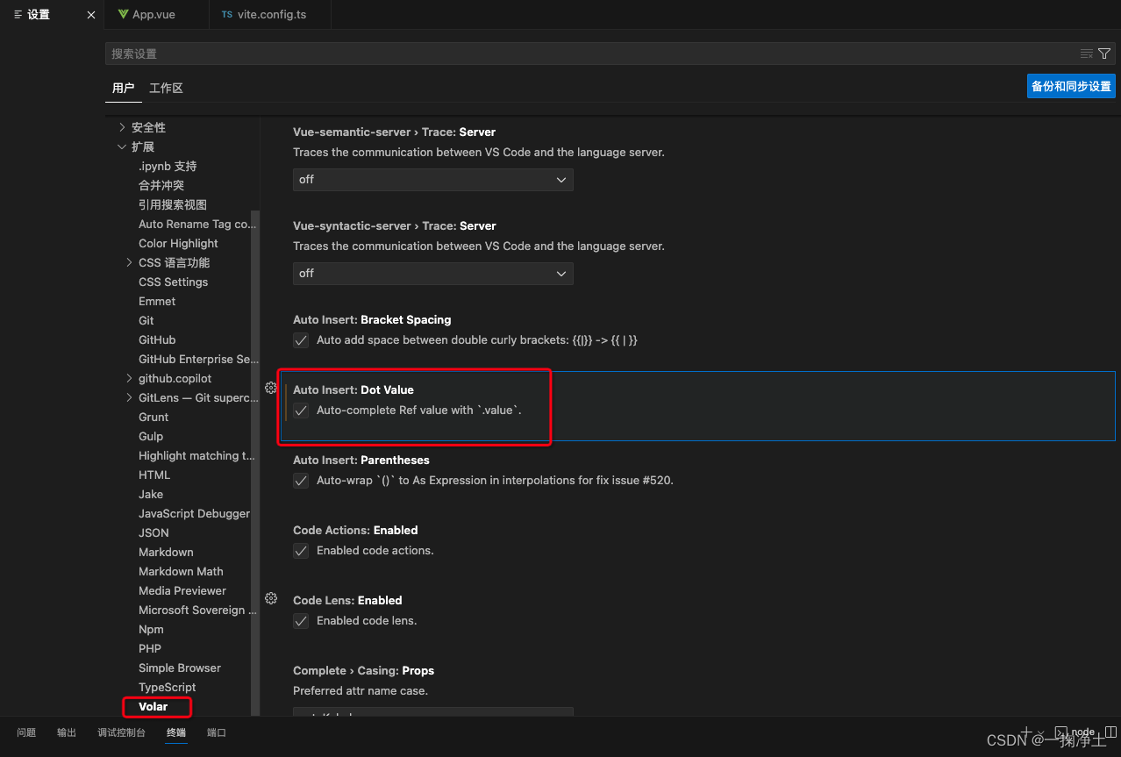The width and height of the screenshot is (1121, 757).
Task: Switch to the App.vue editor tab
Action: 156,15
